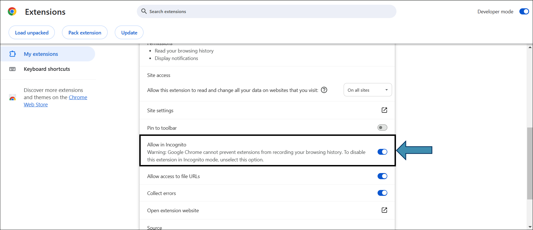This screenshot has width=533, height=230.
Task: Open the On all sites dropdown
Action: [x=368, y=90]
